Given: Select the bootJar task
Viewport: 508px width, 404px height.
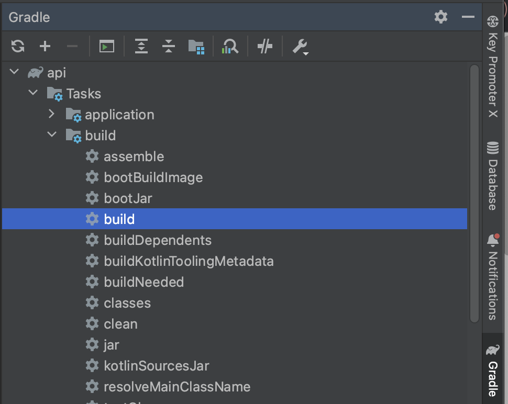Looking at the screenshot, I should (x=235, y=198).
